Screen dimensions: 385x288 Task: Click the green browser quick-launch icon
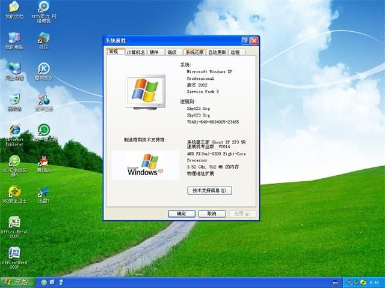tap(44, 283)
